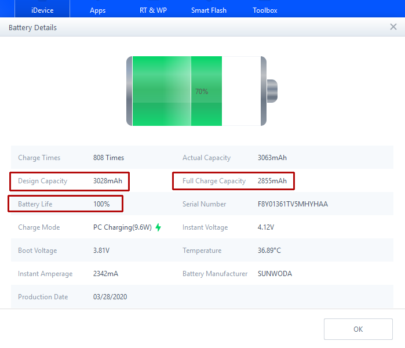Open the Apps tab

point(98,10)
